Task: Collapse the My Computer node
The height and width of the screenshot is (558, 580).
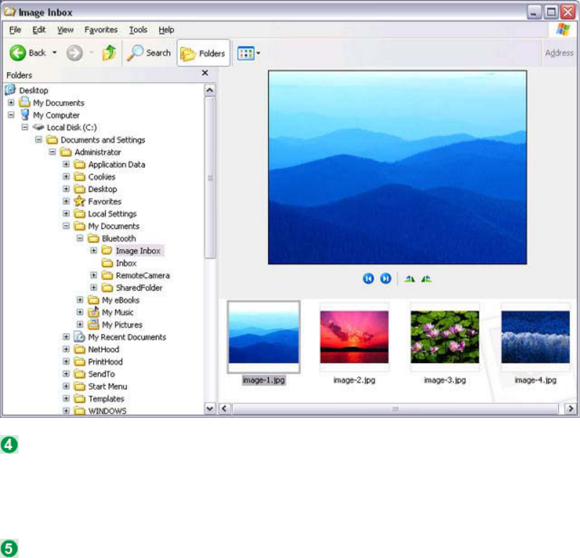Action: pos(11,115)
